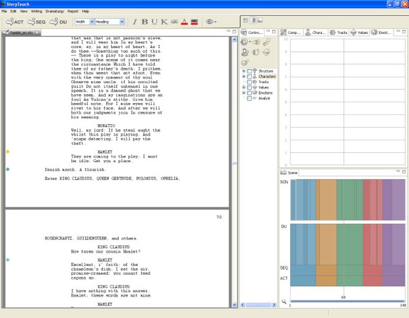Switch to the Comp... tab
Viewport: 409px width, 318px height.
pos(291,32)
